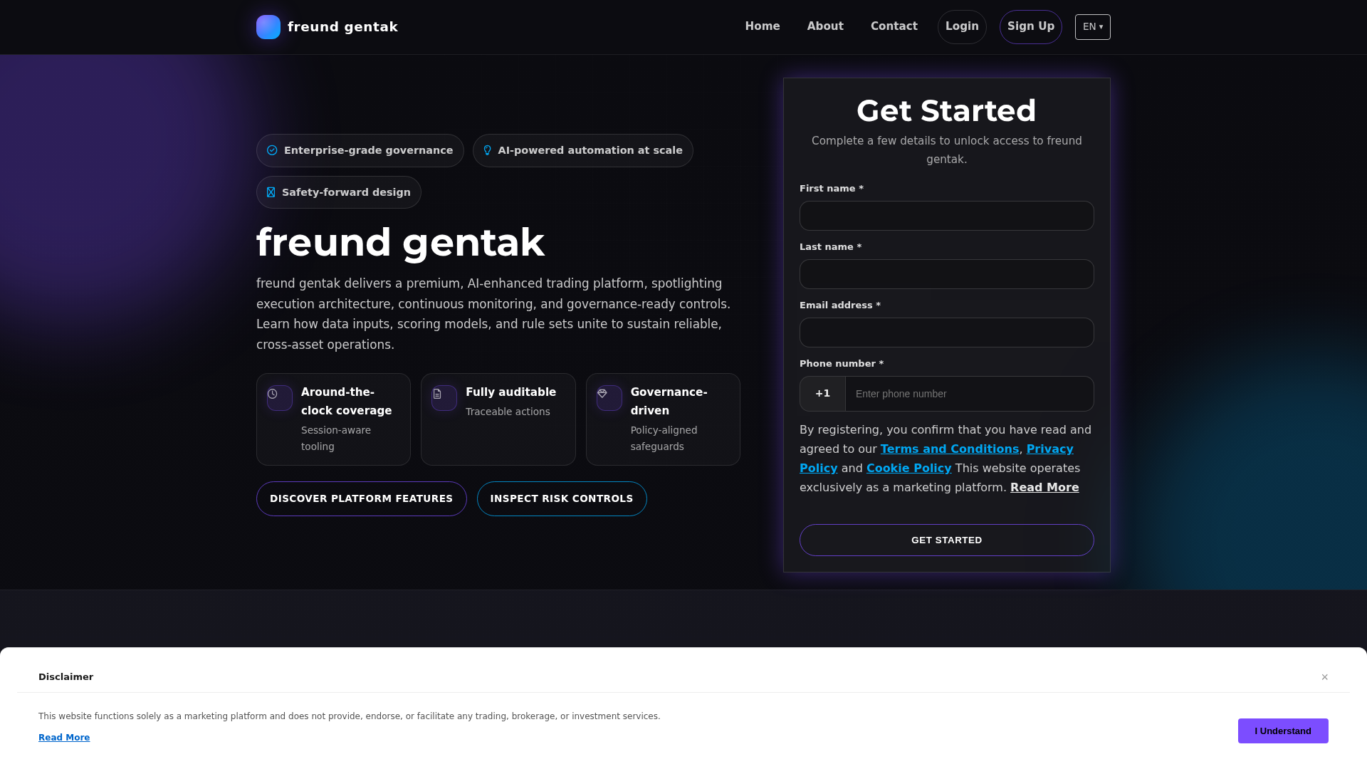The image size is (1367, 769).
Task: Click Discover Platform Features button
Action: [362, 499]
